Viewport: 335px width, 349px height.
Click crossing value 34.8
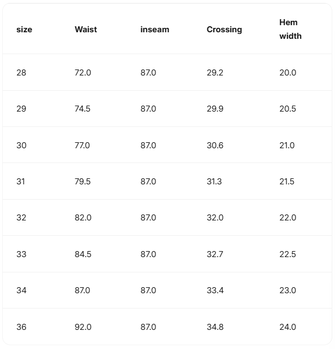[215, 327]
